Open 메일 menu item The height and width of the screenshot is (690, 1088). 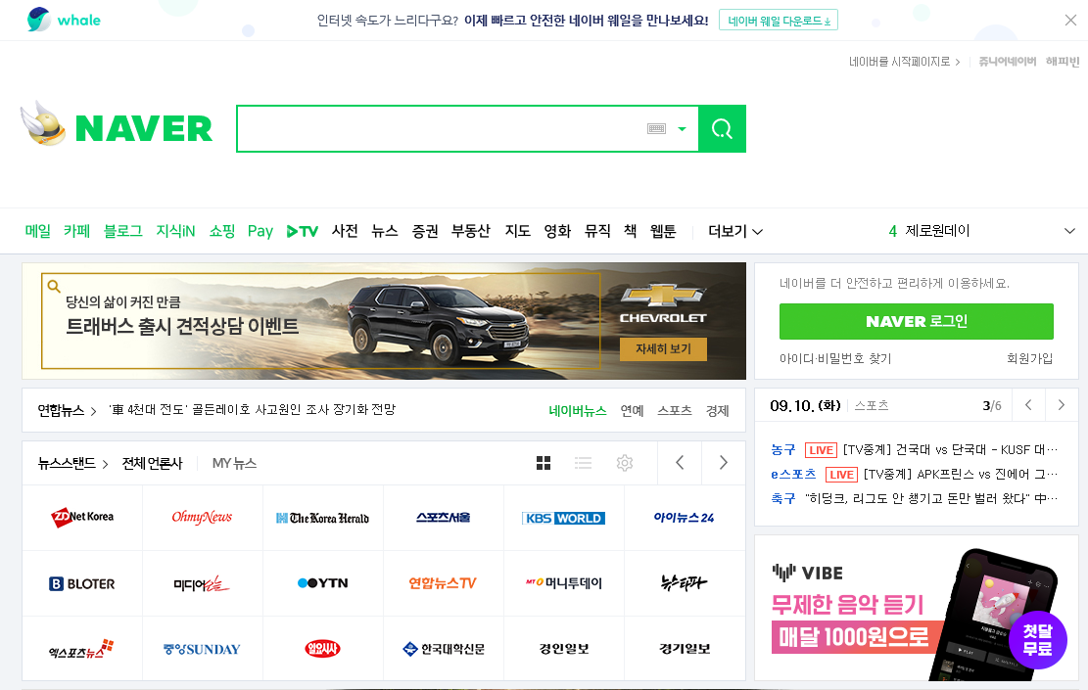[x=37, y=231]
